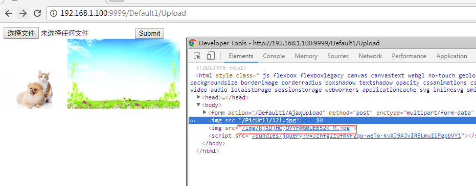The height and width of the screenshot is (186, 476).
Task: Open the Sources tab
Action: click(338, 56)
